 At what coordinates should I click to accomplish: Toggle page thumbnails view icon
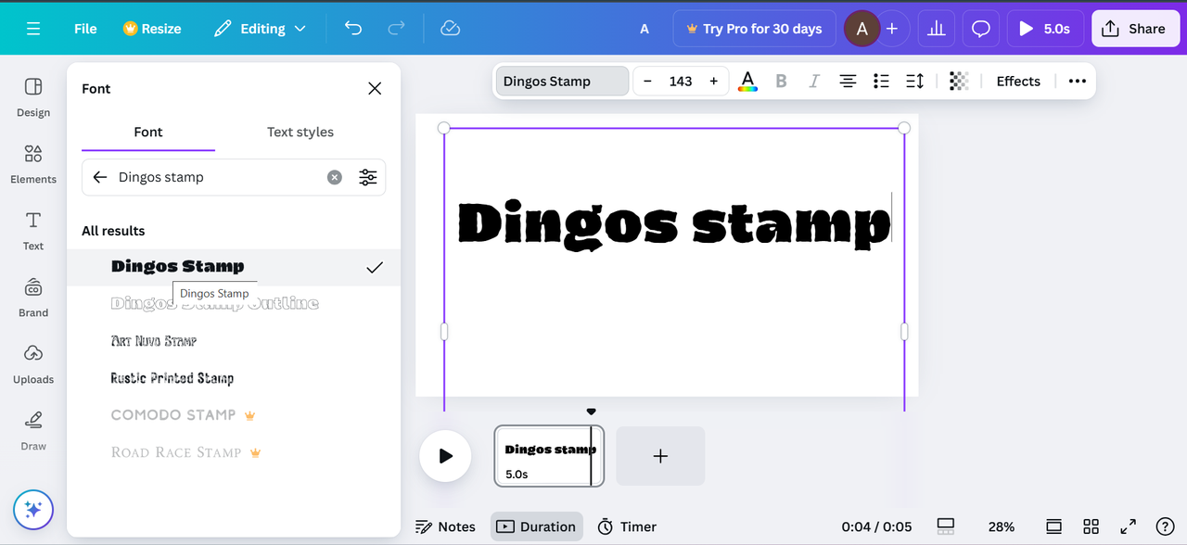[x=946, y=526]
